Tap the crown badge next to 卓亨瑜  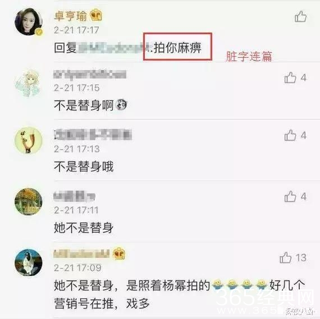pyautogui.click(x=96, y=15)
